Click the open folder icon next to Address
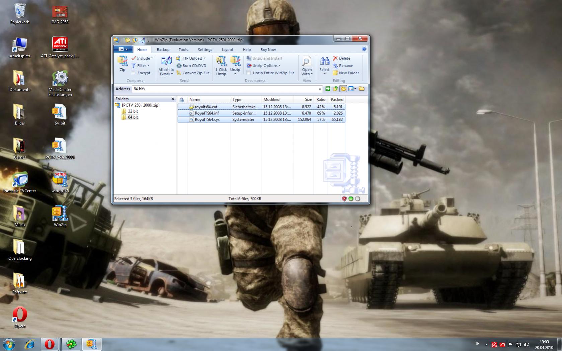This screenshot has width=562, height=351. tap(362, 89)
